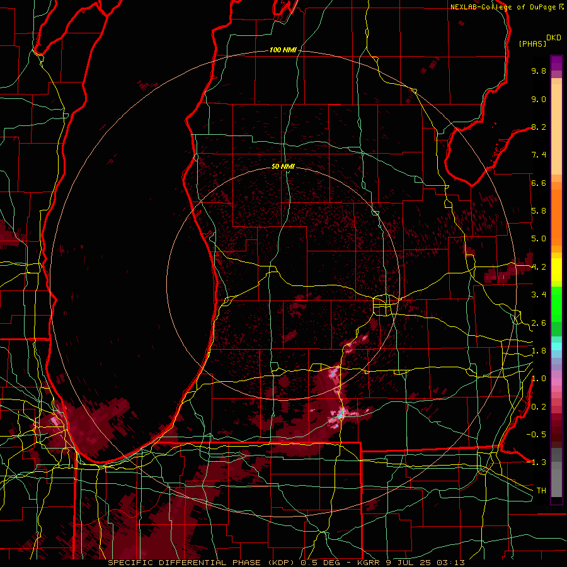Viewport: 567px width, 567px height.
Task: Click the NEXLAB-College of DuPage label
Action: (504, 7)
